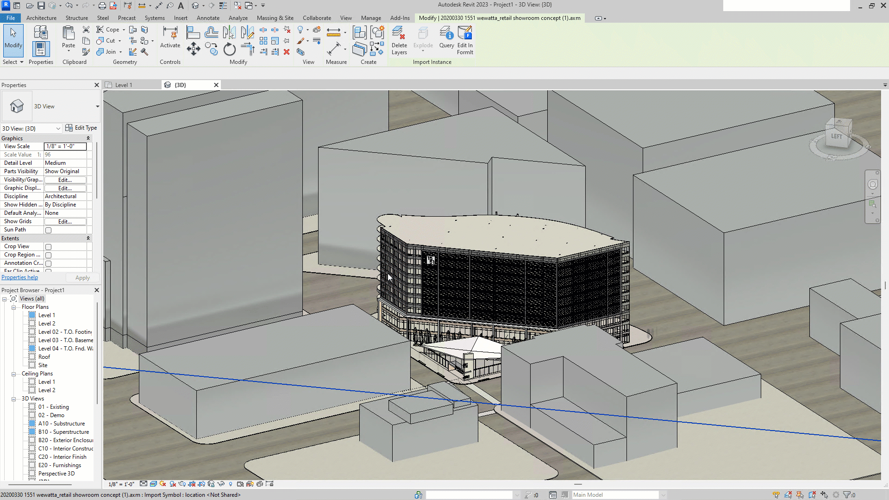Click Save icon in quick access toolbar
The image size is (889, 500).
pos(41,6)
